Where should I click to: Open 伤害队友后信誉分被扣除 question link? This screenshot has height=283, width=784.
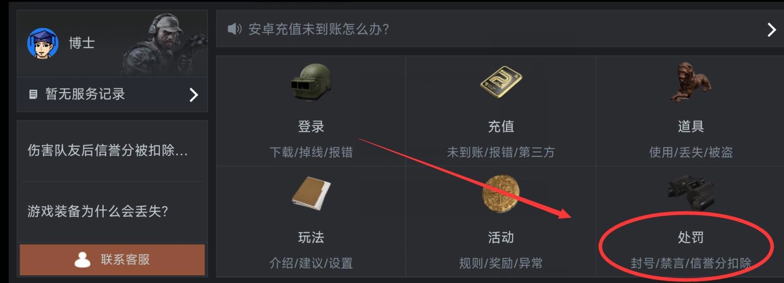pos(108,151)
